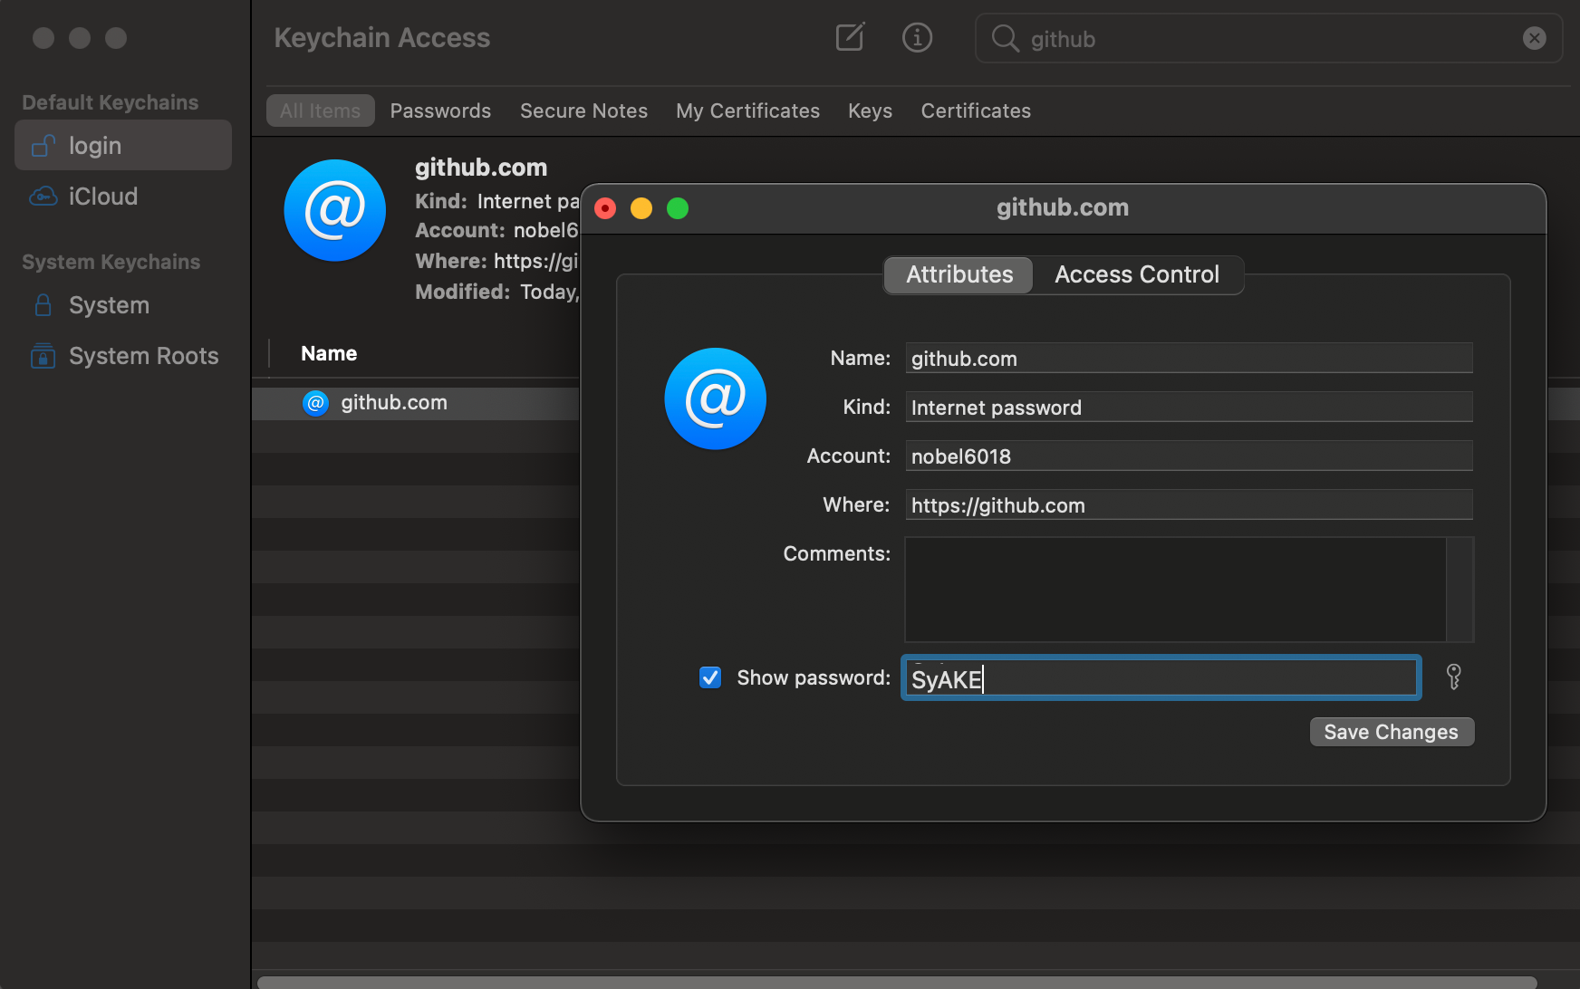Switch to the Passwords filter

click(x=440, y=110)
